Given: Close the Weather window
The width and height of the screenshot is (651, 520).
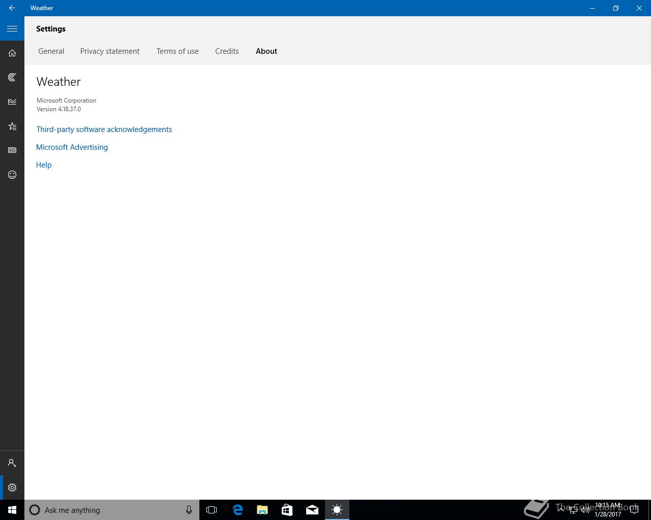Looking at the screenshot, I should 639,8.
